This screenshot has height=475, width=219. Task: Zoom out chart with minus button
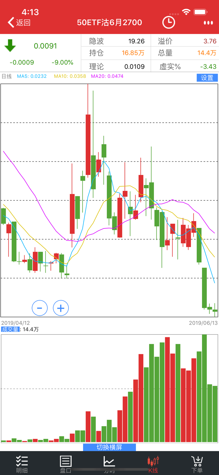pyautogui.click(x=40, y=308)
